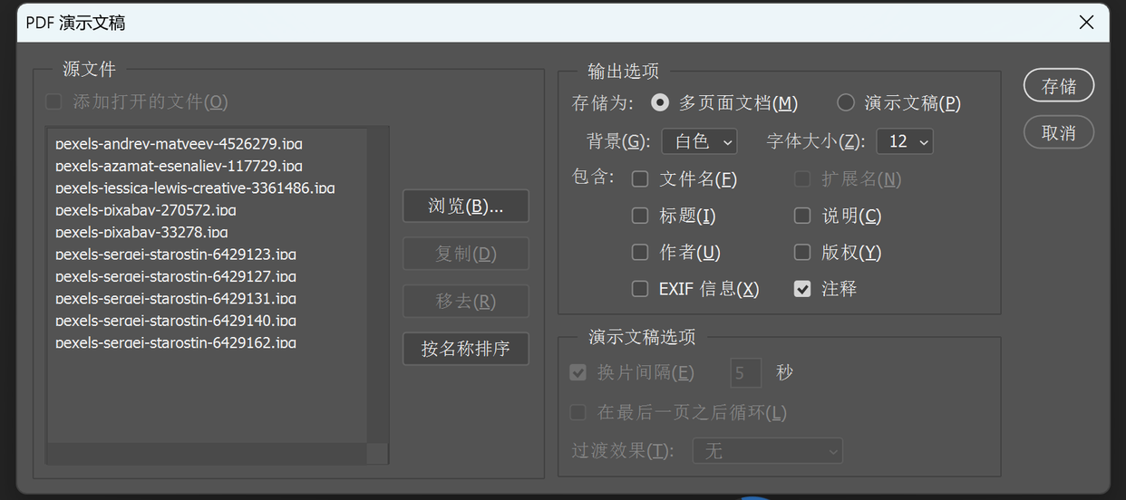Click the 按名称排序 button
Image resolution: width=1126 pixels, height=500 pixels.
(x=466, y=349)
